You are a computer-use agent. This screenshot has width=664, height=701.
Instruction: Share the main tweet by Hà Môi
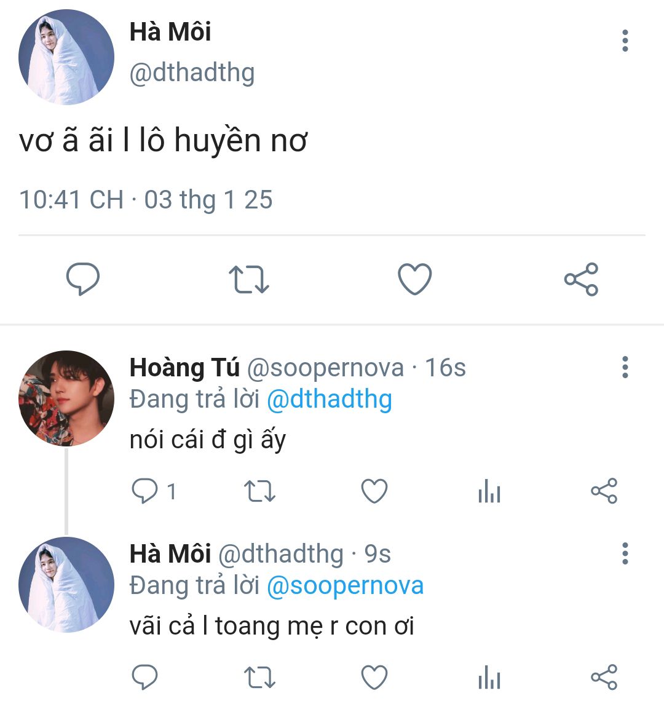[x=581, y=279]
